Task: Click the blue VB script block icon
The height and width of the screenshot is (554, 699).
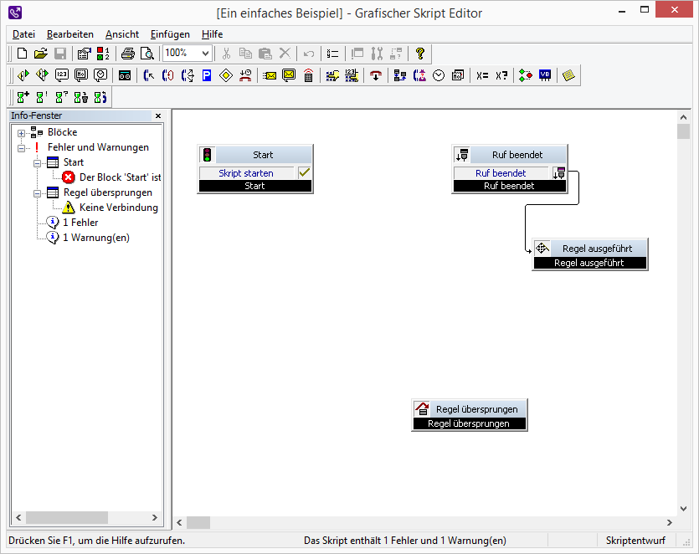Action: point(545,75)
